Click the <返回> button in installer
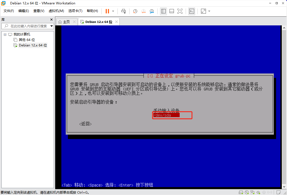The height and width of the screenshot is (195, 287). 85,124
